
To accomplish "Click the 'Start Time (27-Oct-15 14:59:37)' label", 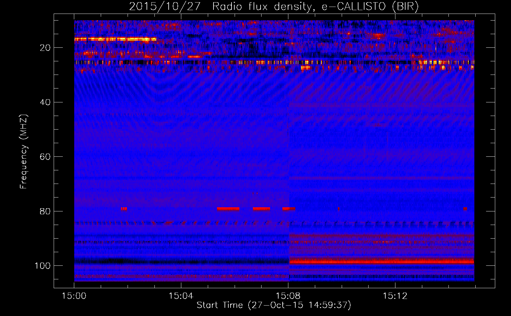I will click(274, 305).
